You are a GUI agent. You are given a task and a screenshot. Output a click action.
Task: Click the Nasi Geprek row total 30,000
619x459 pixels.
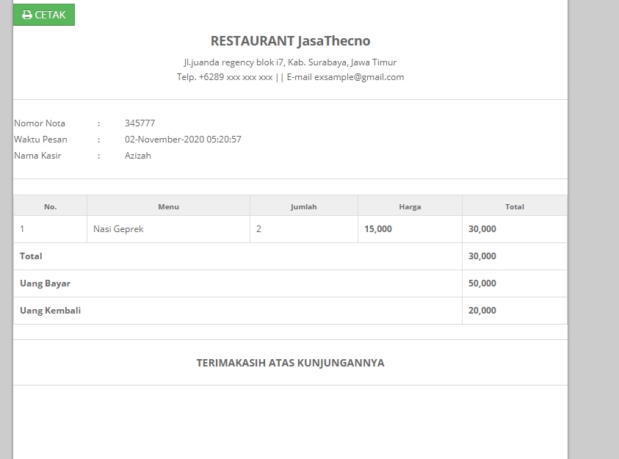(482, 229)
